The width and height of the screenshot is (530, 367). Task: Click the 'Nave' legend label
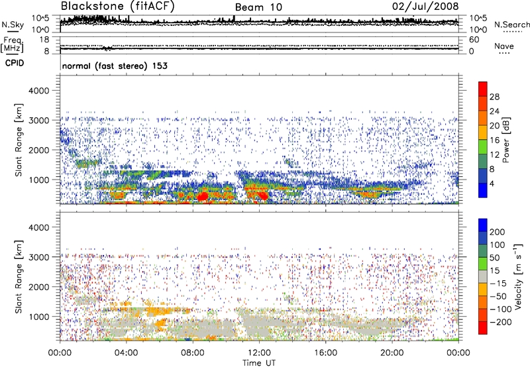click(x=504, y=46)
